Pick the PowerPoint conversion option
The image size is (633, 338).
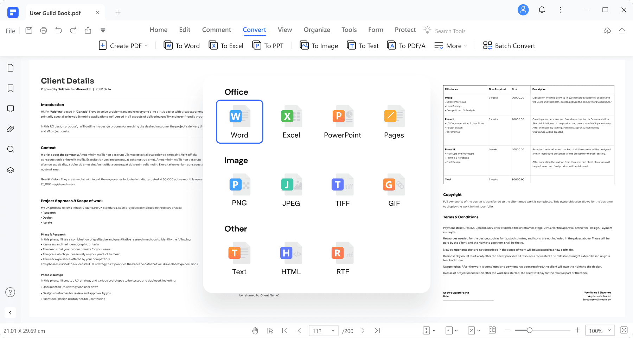pos(343,122)
